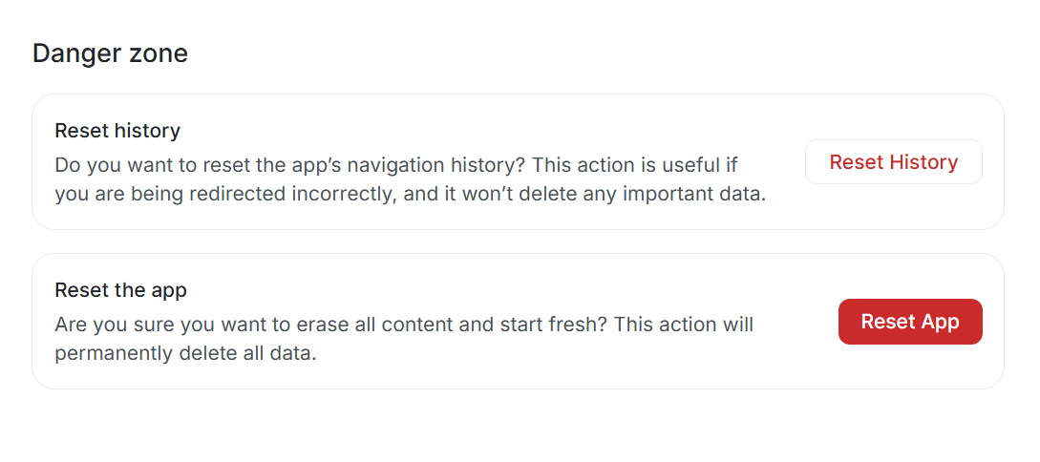Click the Reset History button

(893, 162)
